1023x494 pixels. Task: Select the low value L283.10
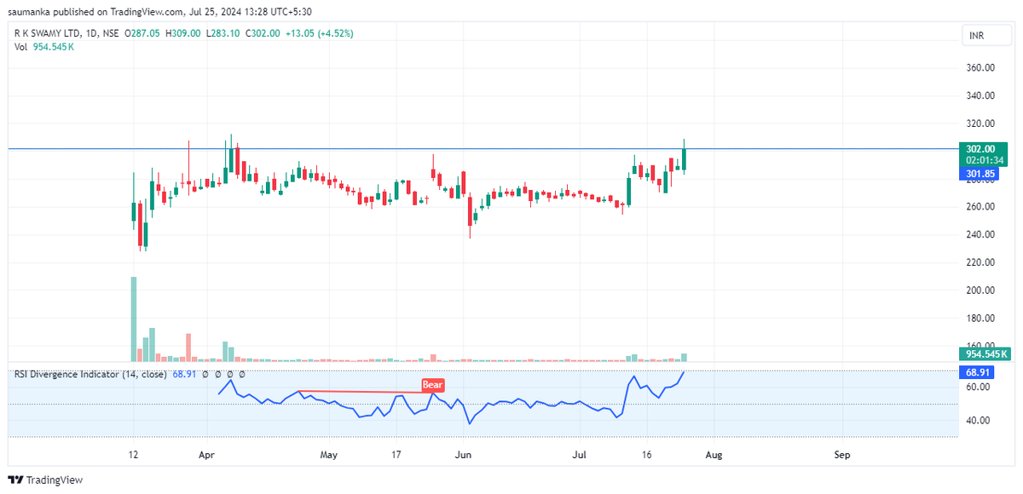[224, 33]
